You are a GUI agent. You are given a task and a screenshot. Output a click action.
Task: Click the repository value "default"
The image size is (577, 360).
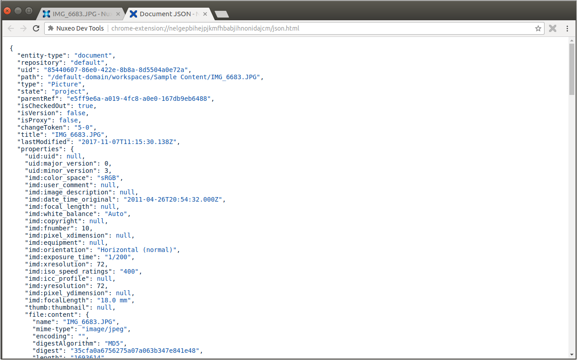pos(87,63)
